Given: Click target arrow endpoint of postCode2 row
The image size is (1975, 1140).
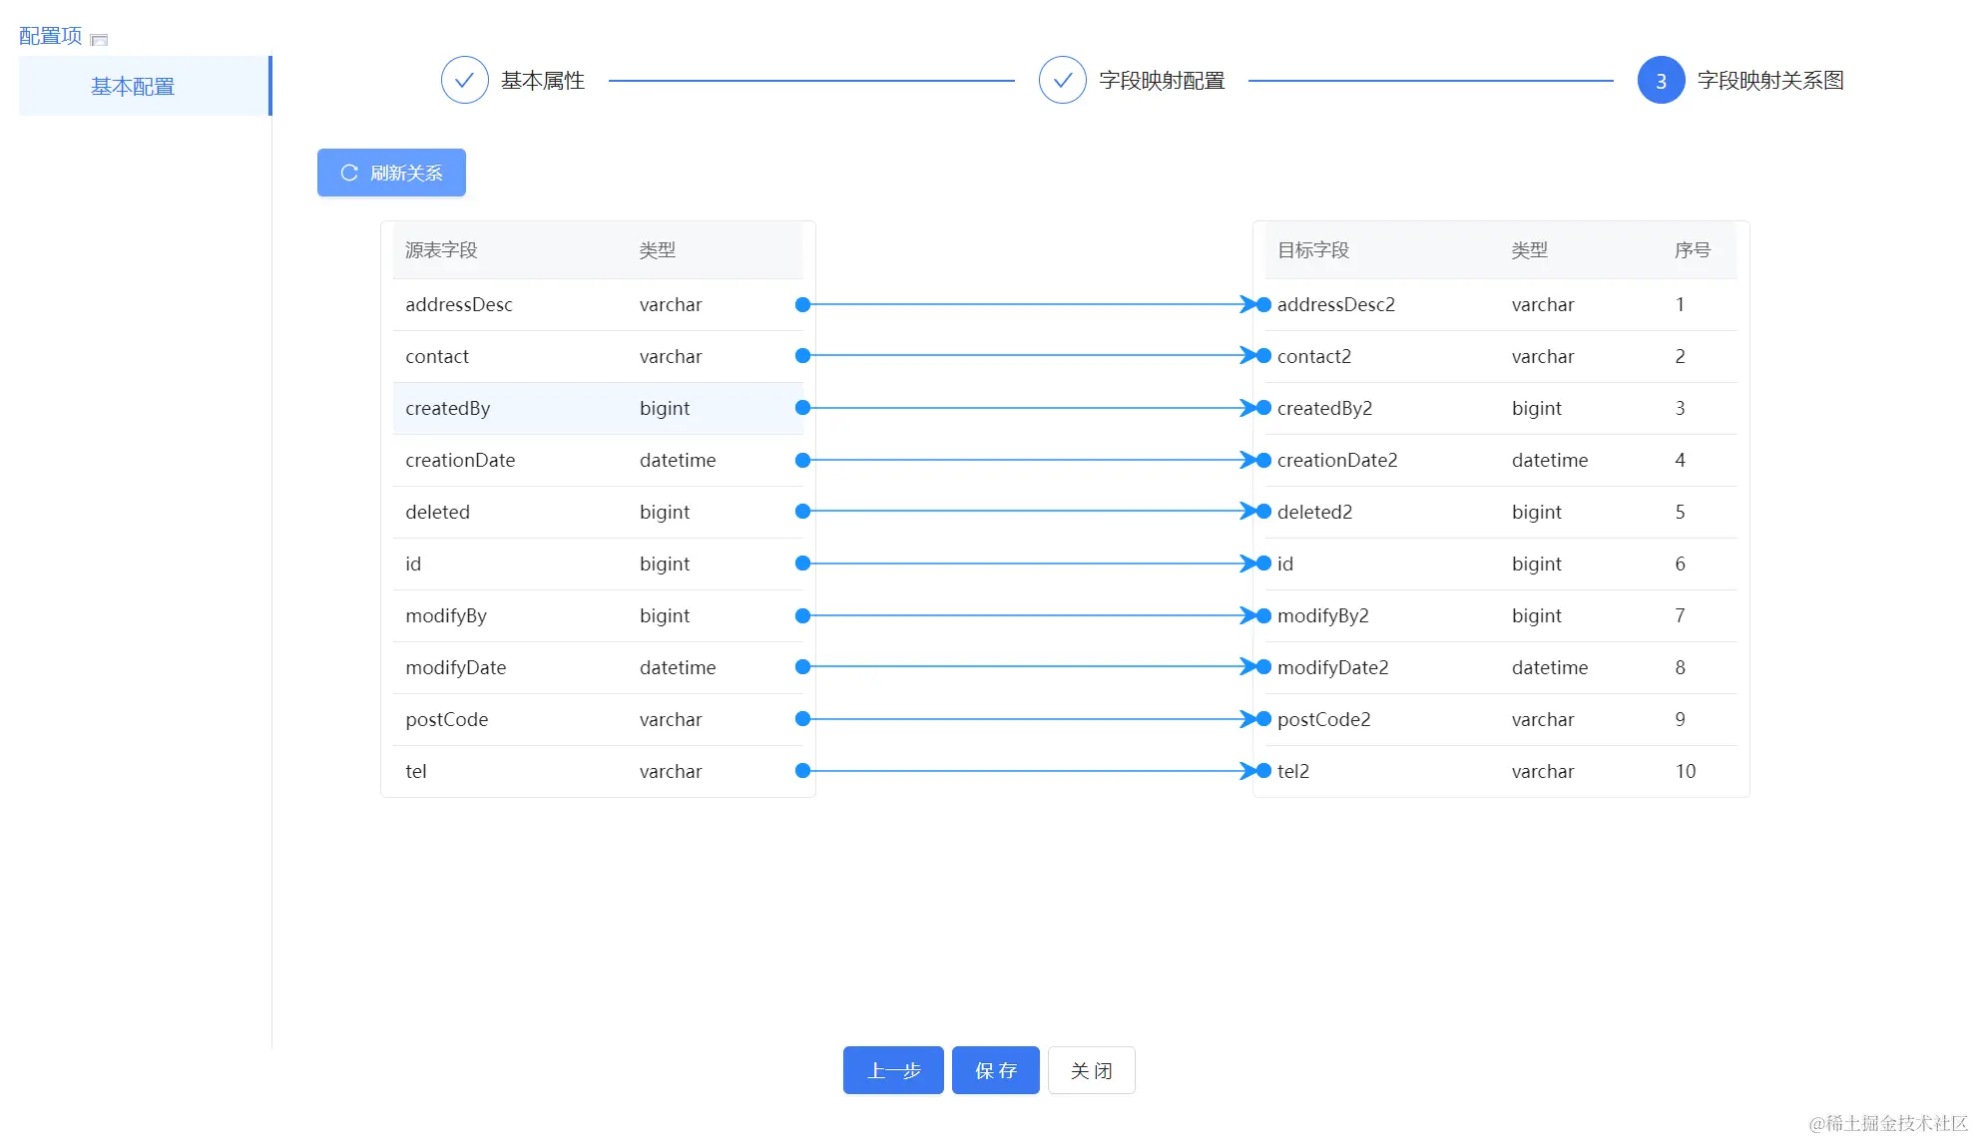Looking at the screenshot, I should tap(1247, 719).
